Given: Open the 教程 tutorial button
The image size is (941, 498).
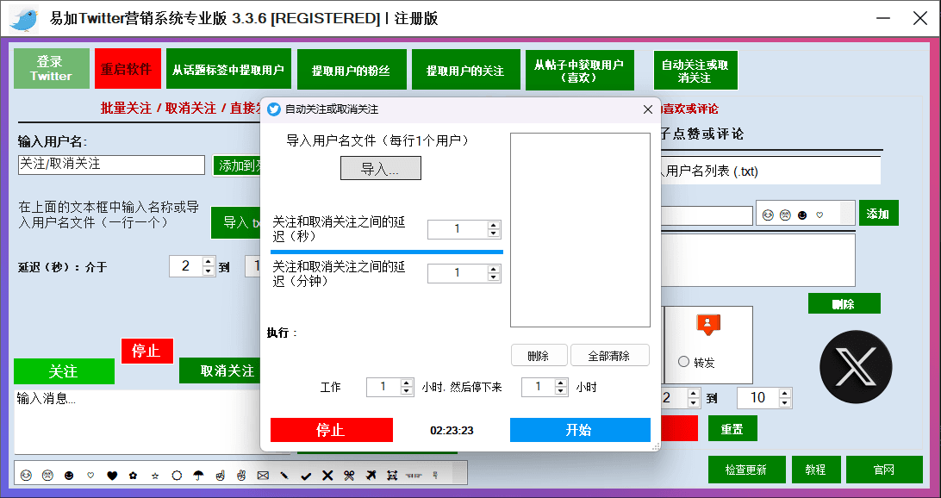Looking at the screenshot, I should tap(816, 470).
